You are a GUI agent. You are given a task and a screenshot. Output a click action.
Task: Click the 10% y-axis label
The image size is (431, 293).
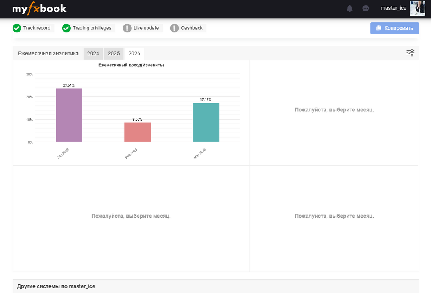(29, 120)
